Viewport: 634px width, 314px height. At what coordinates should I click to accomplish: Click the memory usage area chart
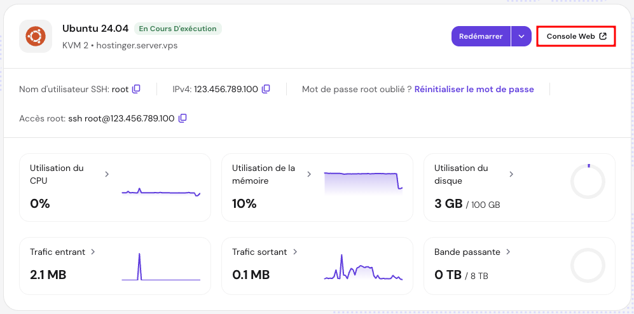click(363, 184)
